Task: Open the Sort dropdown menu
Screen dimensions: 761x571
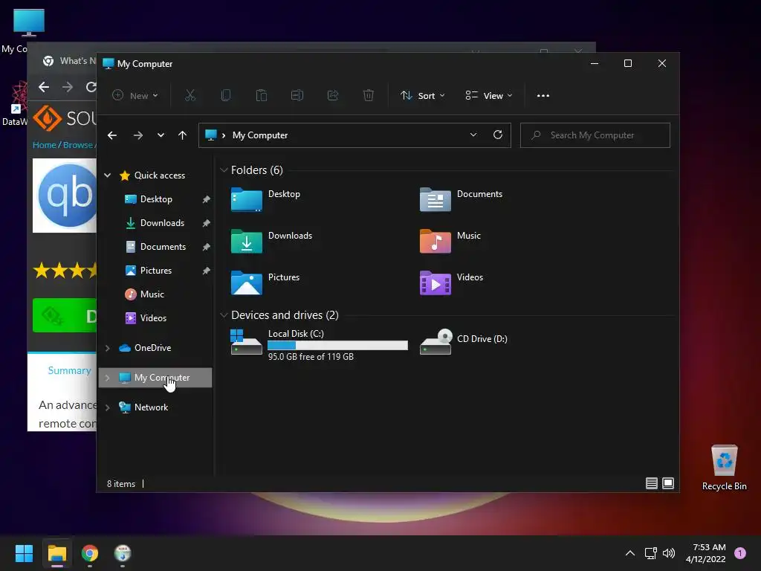Action: 423,96
